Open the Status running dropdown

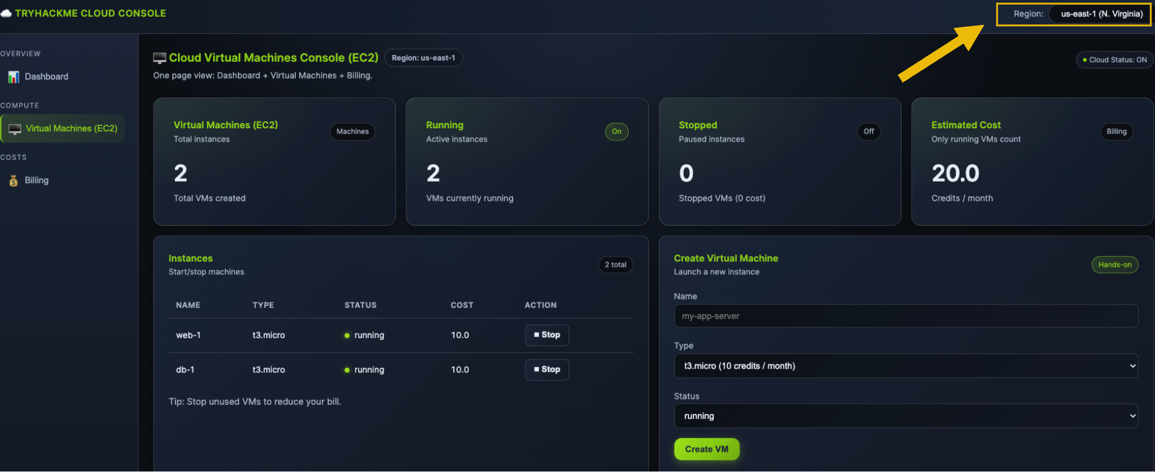coord(905,416)
